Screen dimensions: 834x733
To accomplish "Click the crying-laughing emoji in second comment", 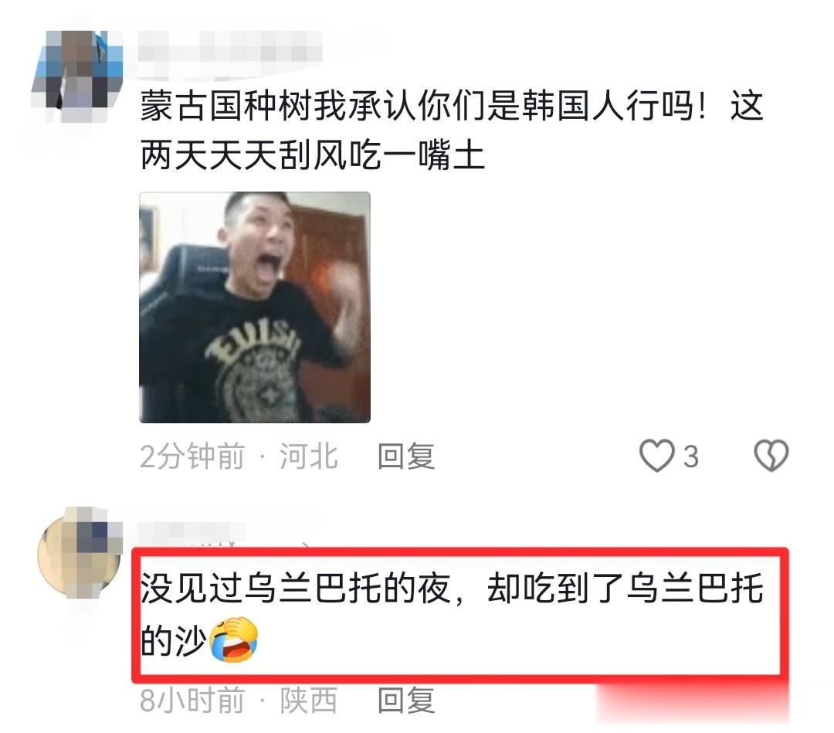I will [233, 639].
